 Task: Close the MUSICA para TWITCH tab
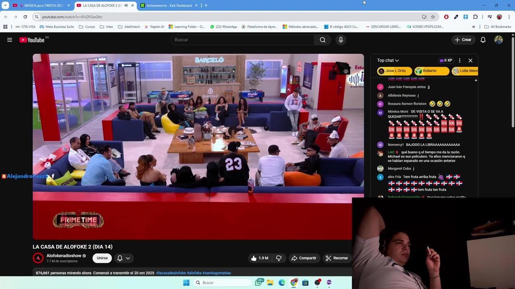[x=68, y=6]
